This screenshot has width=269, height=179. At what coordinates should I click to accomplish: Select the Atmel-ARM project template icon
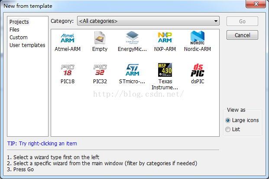(x=68, y=38)
